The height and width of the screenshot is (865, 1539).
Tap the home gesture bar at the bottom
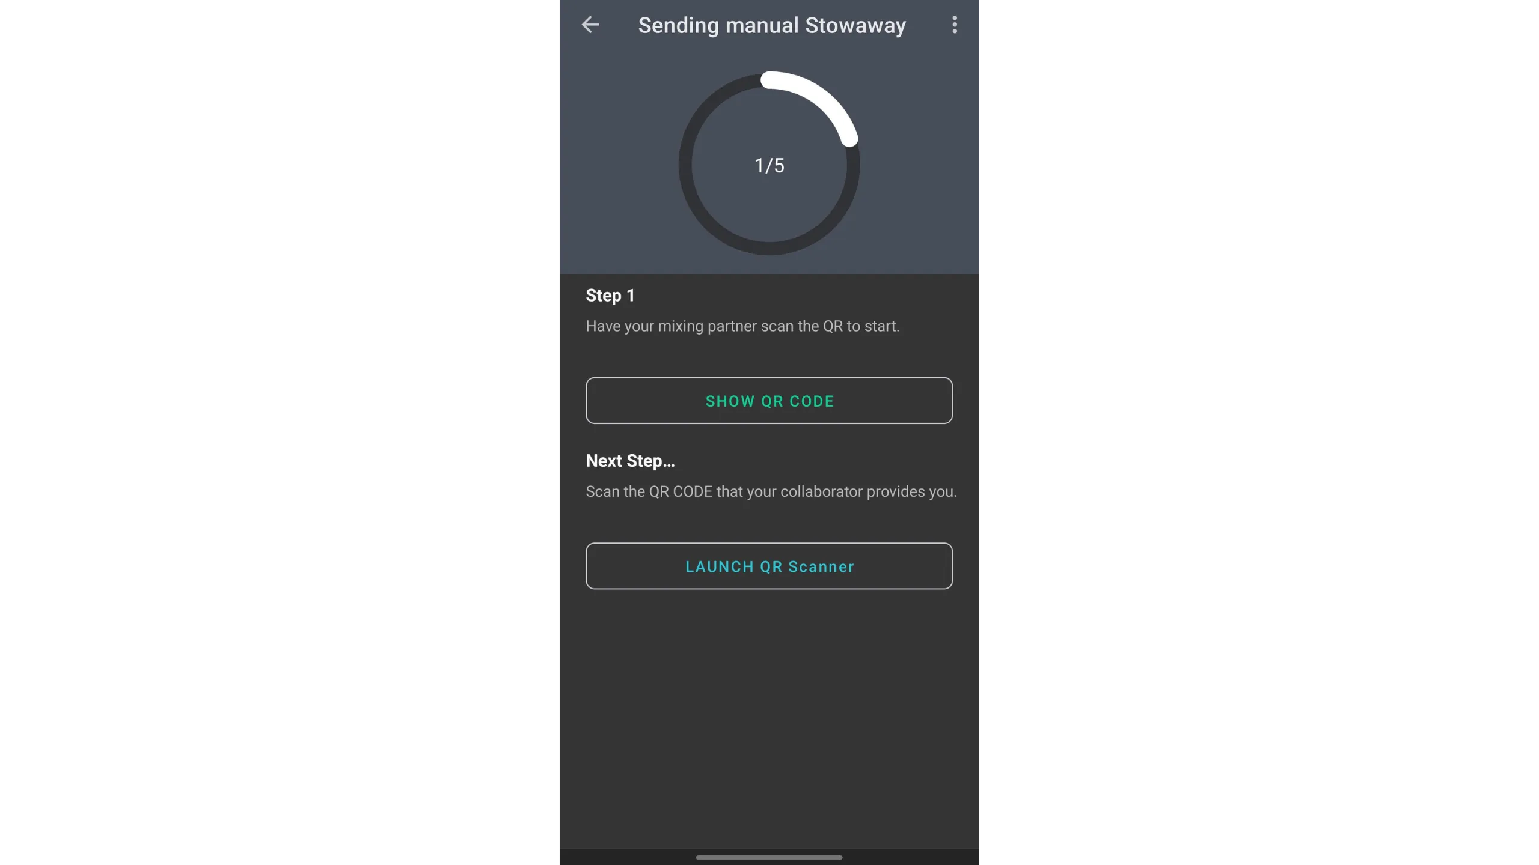pyautogui.click(x=769, y=857)
